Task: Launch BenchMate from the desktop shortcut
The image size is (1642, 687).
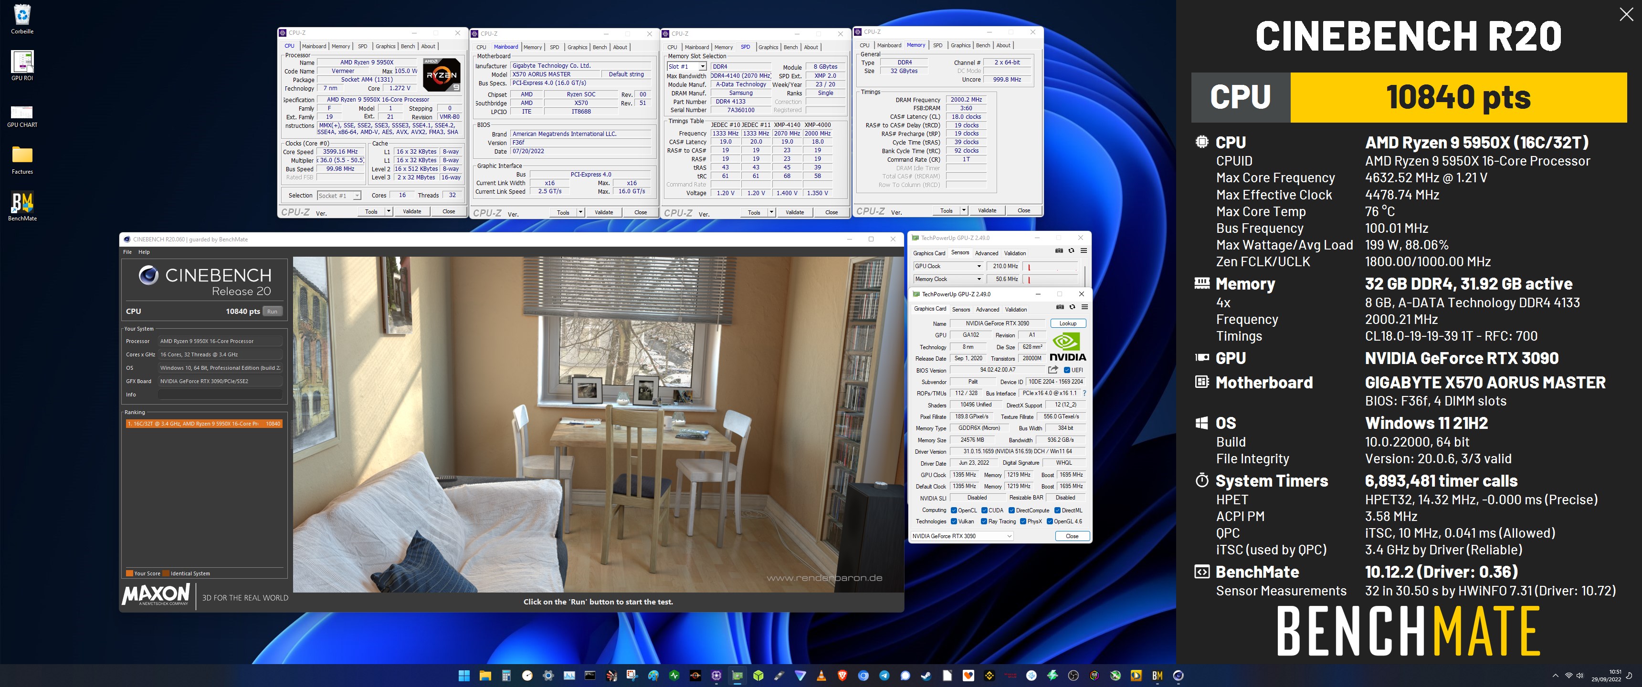Action: tap(22, 207)
